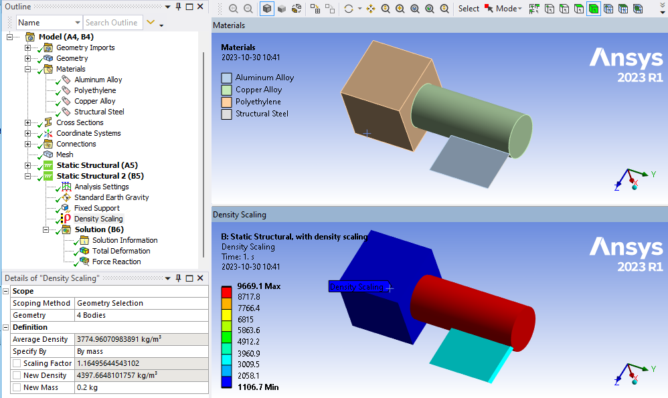Open the Mode selection dropdown
This screenshot has height=398, width=668.
pyautogui.click(x=503, y=9)
